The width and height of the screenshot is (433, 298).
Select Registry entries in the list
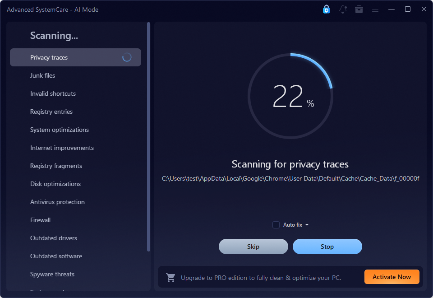coord(51,112)
